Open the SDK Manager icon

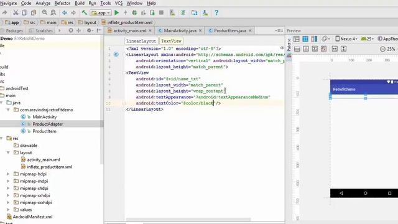(x=205, y=12)
